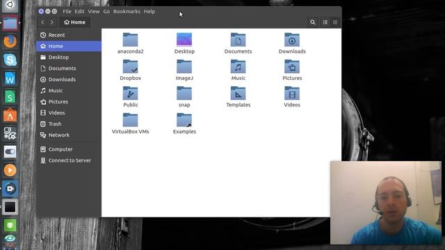445x250 pixels.
Task: Select Computer in the sidebar
Action: click(69, 149)
